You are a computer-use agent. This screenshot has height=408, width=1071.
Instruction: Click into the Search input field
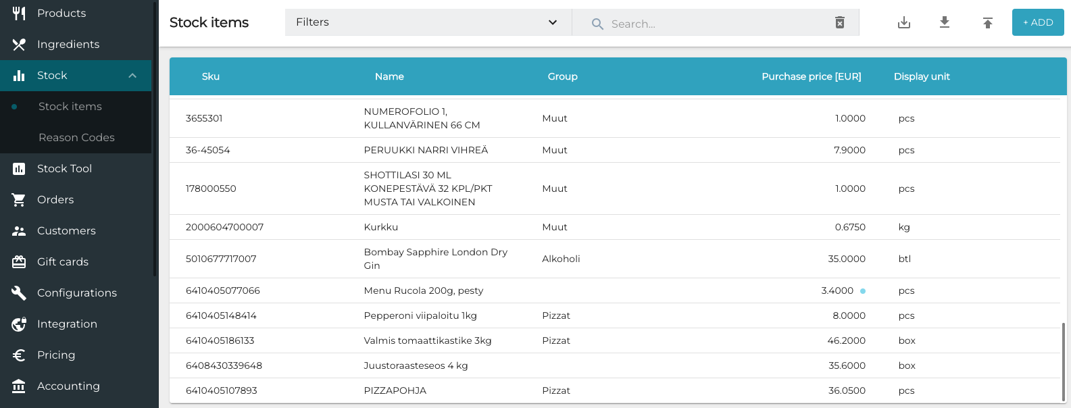coord(716,24)
